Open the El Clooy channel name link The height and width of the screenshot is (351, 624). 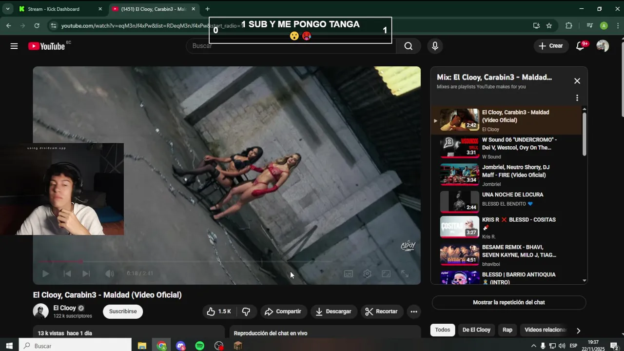[64, 308]
